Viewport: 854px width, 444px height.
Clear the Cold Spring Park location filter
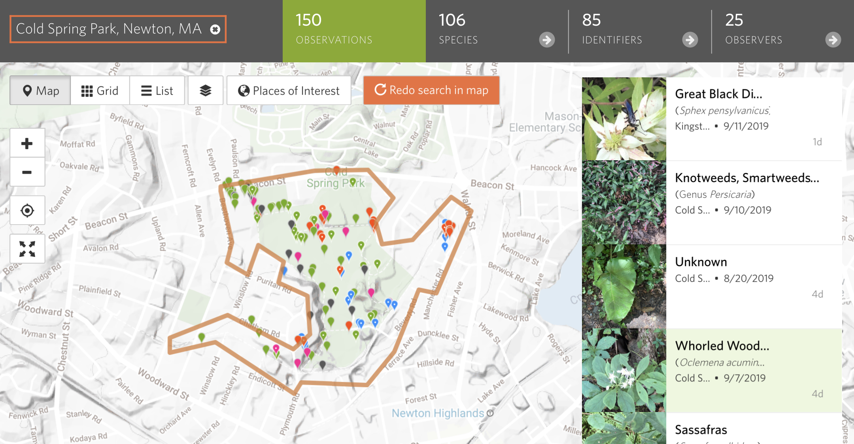[215, 29]
